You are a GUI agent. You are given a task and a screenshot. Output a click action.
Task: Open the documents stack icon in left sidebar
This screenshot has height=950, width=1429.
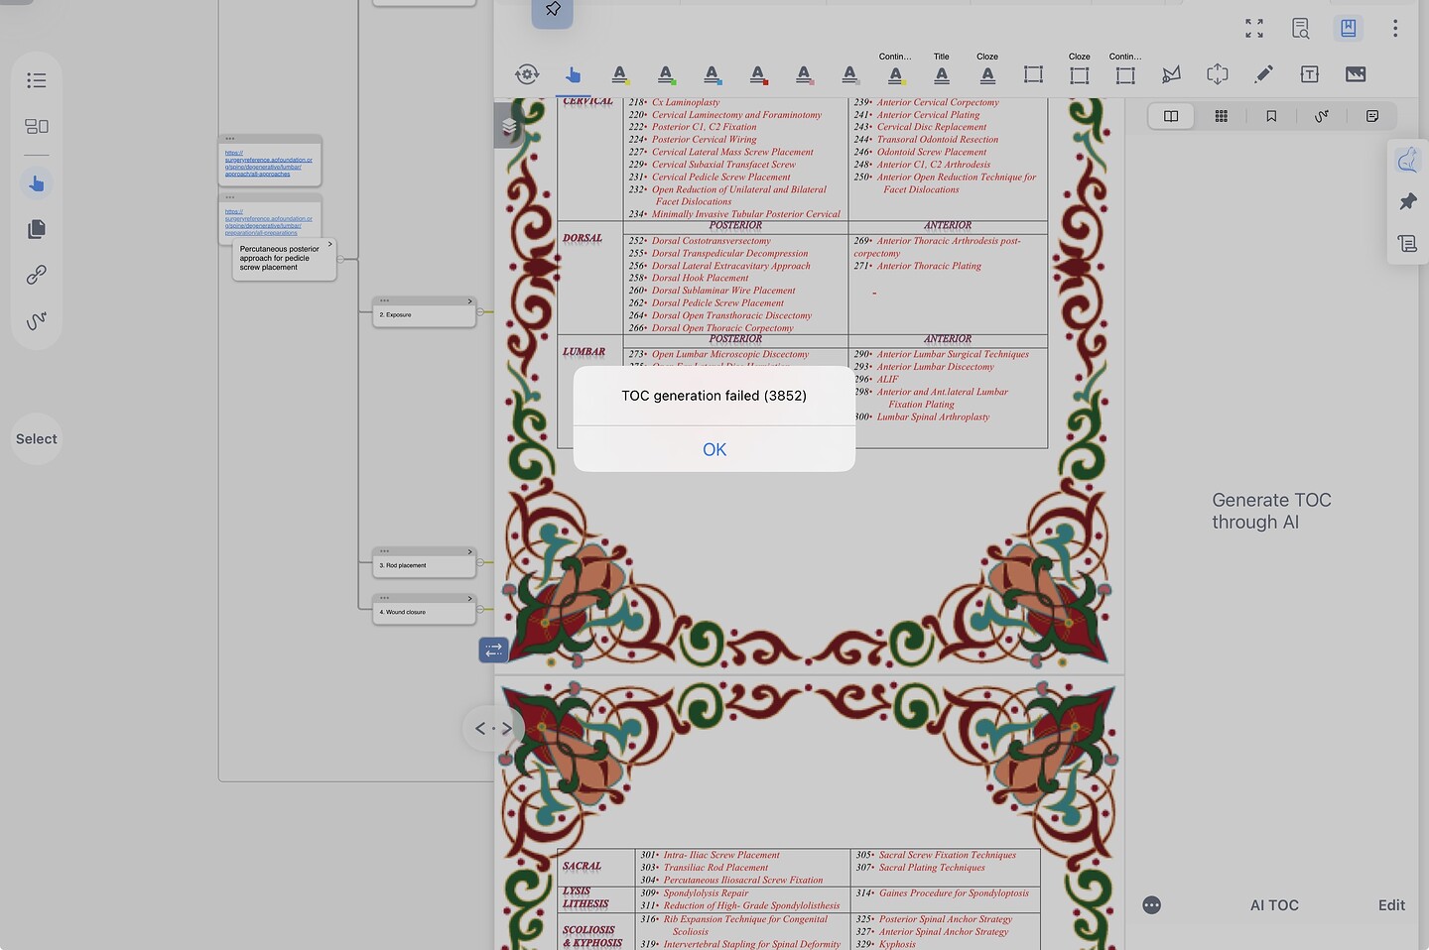point(37,229)
